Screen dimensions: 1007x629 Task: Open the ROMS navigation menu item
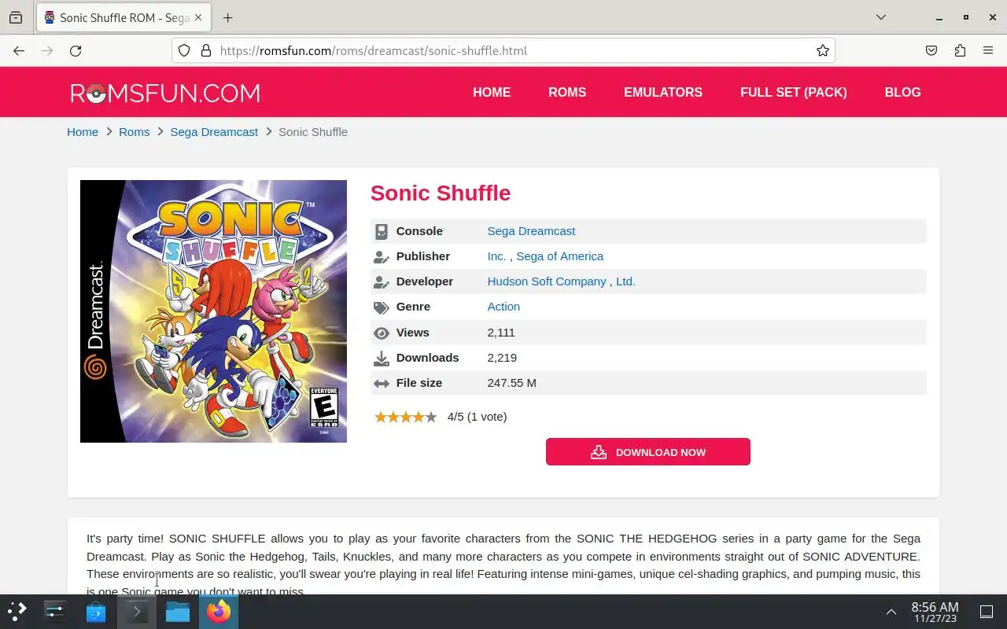(567, 92)
